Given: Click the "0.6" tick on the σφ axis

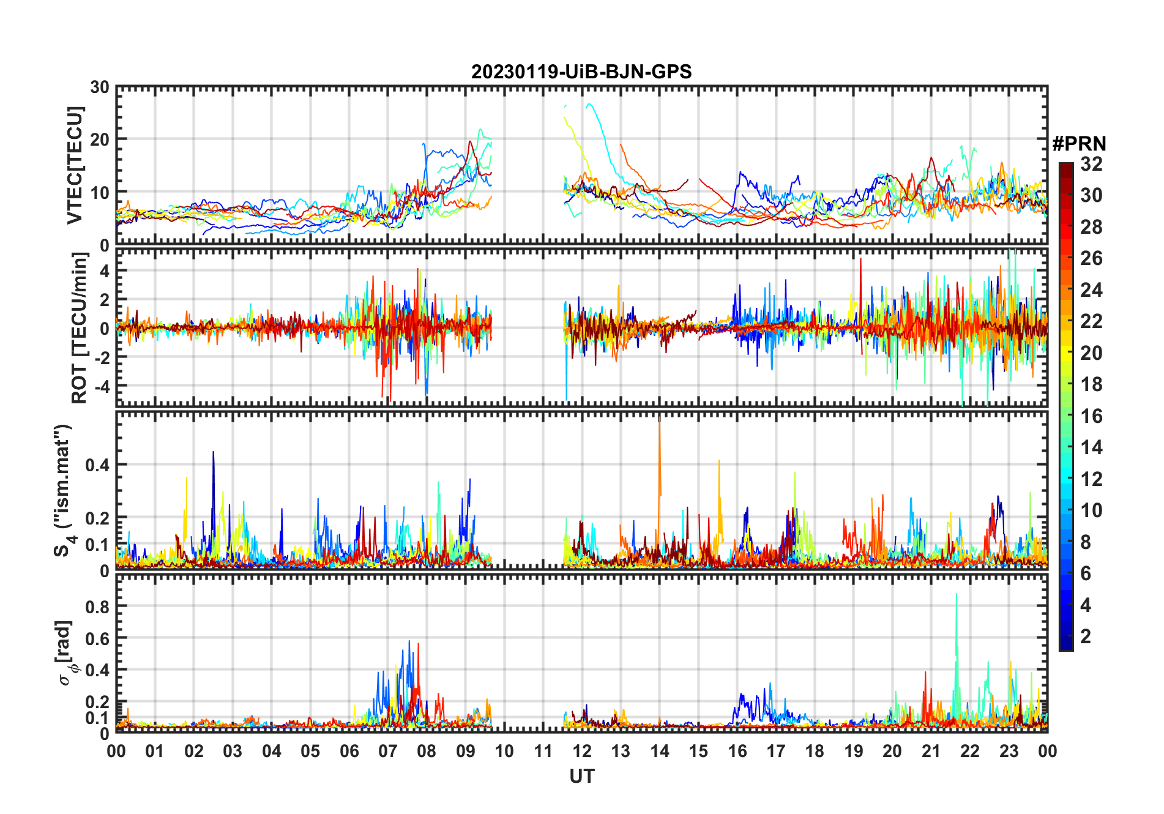Looking at the screenshot, I should [97, 638].
